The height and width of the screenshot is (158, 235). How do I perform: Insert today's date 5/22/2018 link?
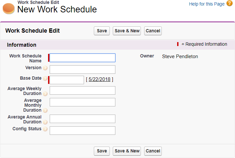coord(99,79)
